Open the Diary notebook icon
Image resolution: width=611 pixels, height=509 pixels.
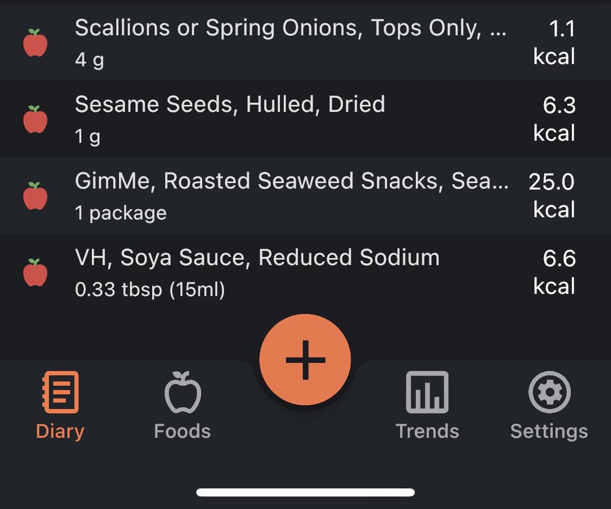coord(60,392)
